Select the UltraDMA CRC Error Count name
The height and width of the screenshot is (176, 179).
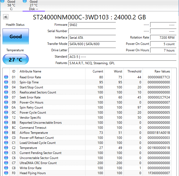coord(38,163)
